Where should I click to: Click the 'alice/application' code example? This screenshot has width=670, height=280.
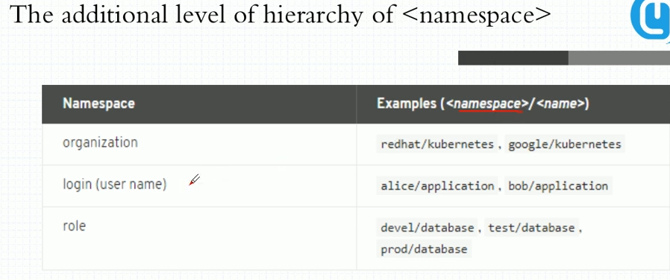437,186
